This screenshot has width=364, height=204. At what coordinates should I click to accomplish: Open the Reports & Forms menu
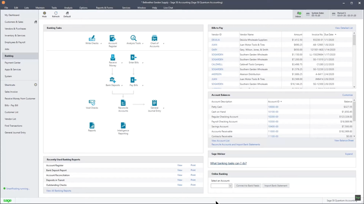pos(104,8)
